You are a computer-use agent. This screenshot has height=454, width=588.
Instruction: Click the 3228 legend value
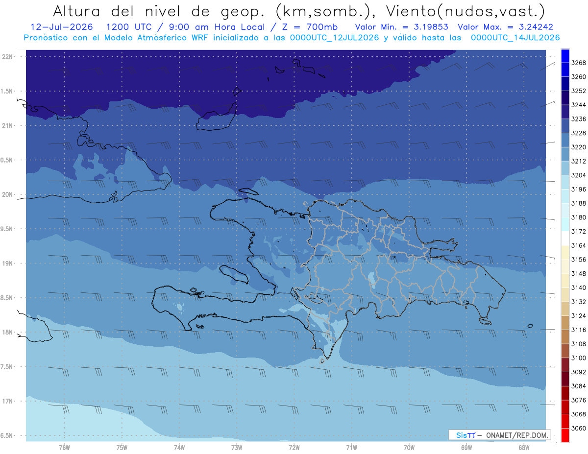579,133
